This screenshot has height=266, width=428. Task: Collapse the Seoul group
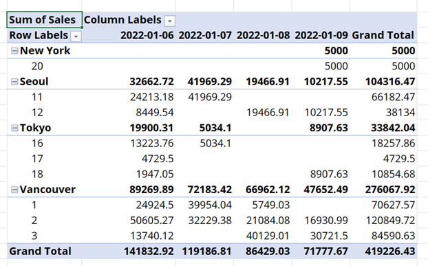(14, 82)
